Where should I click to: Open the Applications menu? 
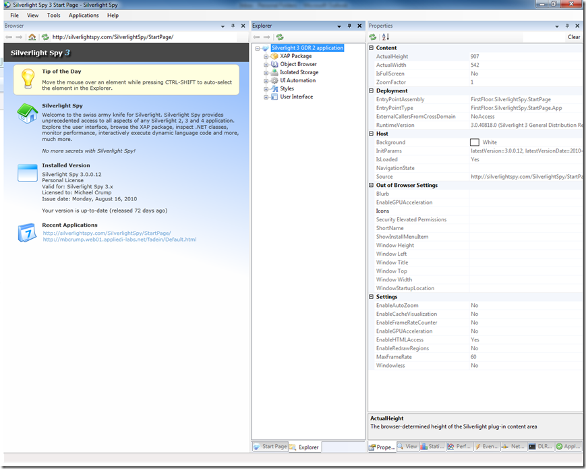[84, 16]
